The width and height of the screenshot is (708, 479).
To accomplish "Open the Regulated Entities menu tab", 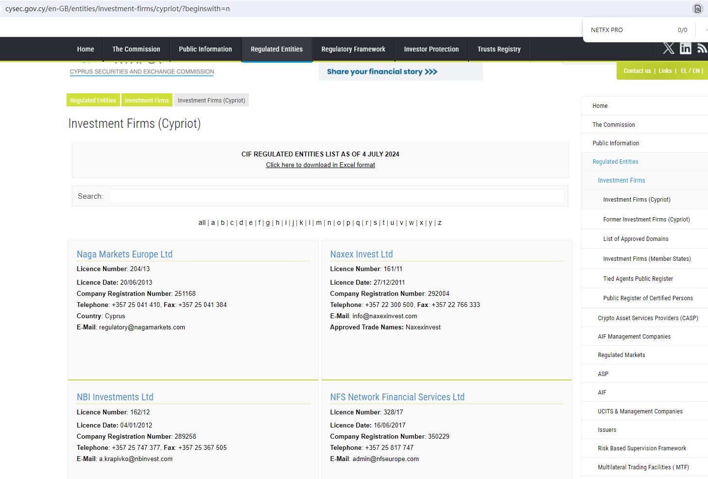I will [276, 49].
